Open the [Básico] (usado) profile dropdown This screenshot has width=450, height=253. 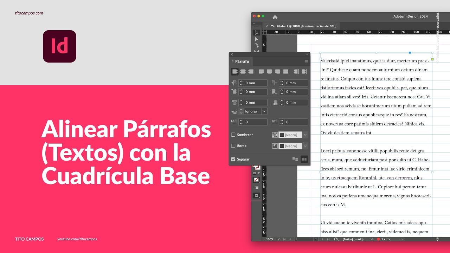pyautogui.click(x=372, y=239)
